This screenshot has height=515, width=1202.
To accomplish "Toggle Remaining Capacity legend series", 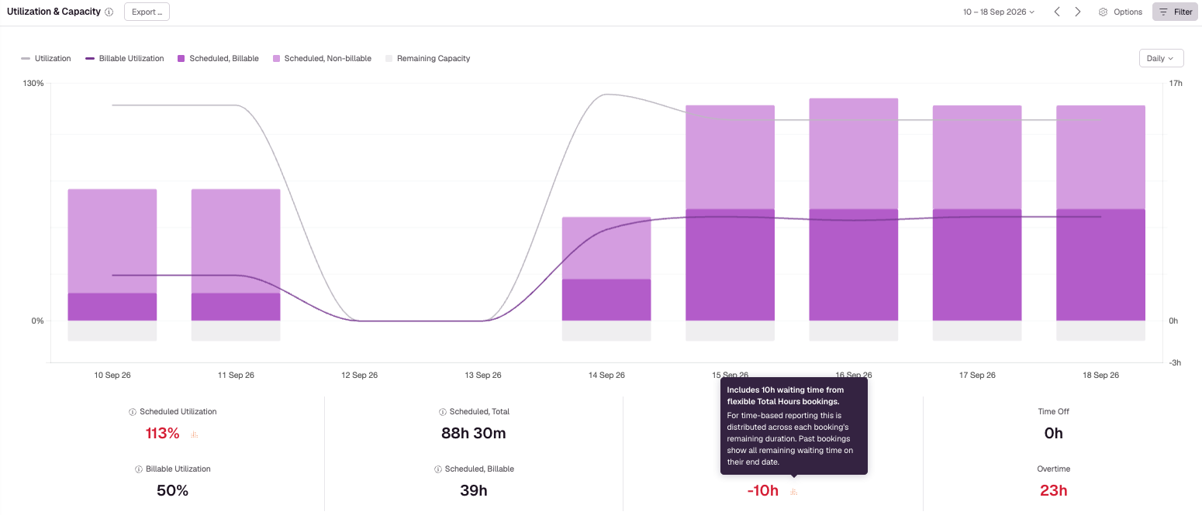I will 427,59.
